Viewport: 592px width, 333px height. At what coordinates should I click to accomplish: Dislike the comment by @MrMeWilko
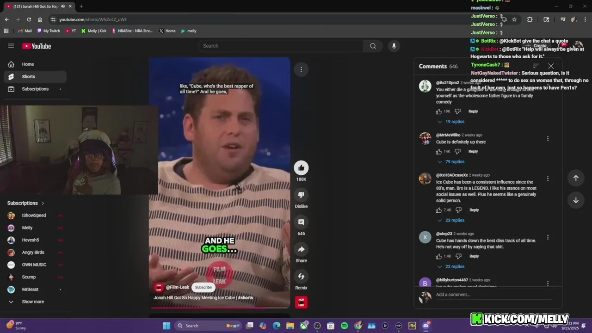457,151
